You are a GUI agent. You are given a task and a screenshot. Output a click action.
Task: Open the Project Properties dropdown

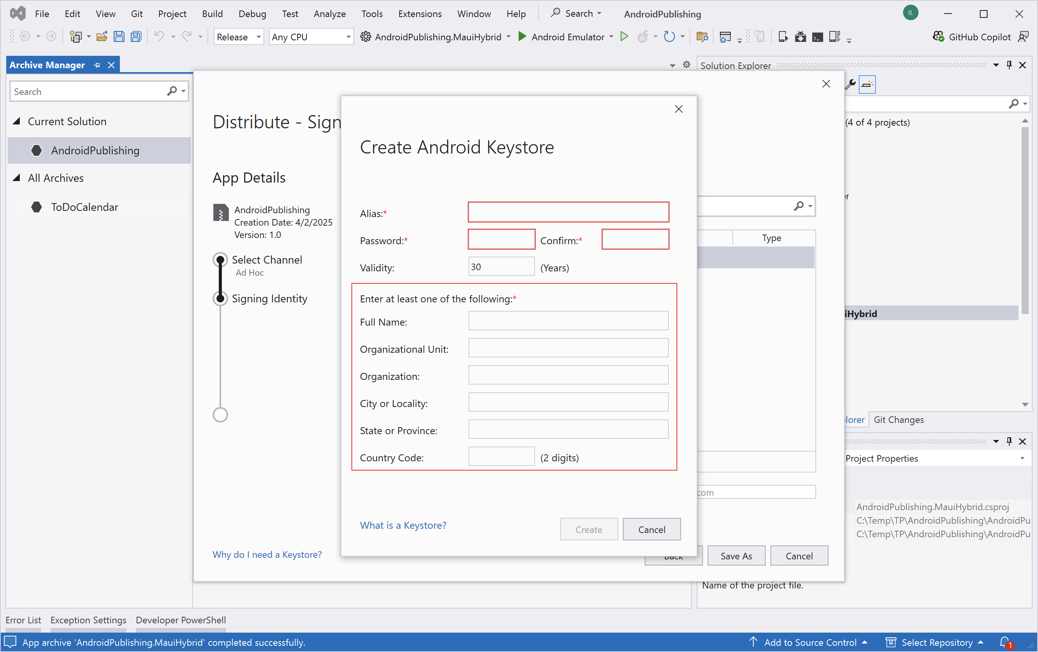tap(1022, 458)
